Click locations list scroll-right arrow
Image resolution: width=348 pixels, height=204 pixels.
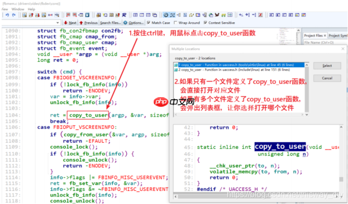tap(302, 114)
